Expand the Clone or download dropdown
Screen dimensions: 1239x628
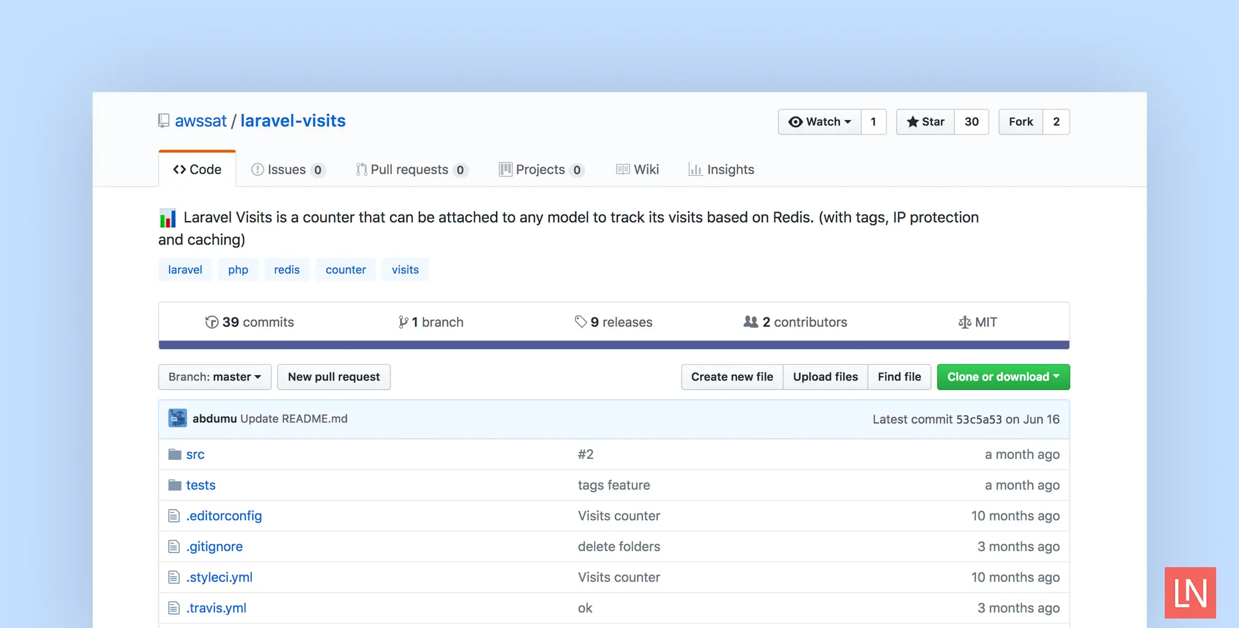pyautogui.click(x=1003, y=377)
